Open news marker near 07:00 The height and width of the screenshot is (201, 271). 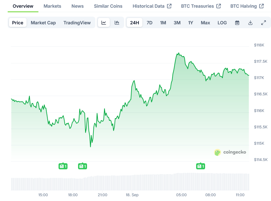click(201, 166)
